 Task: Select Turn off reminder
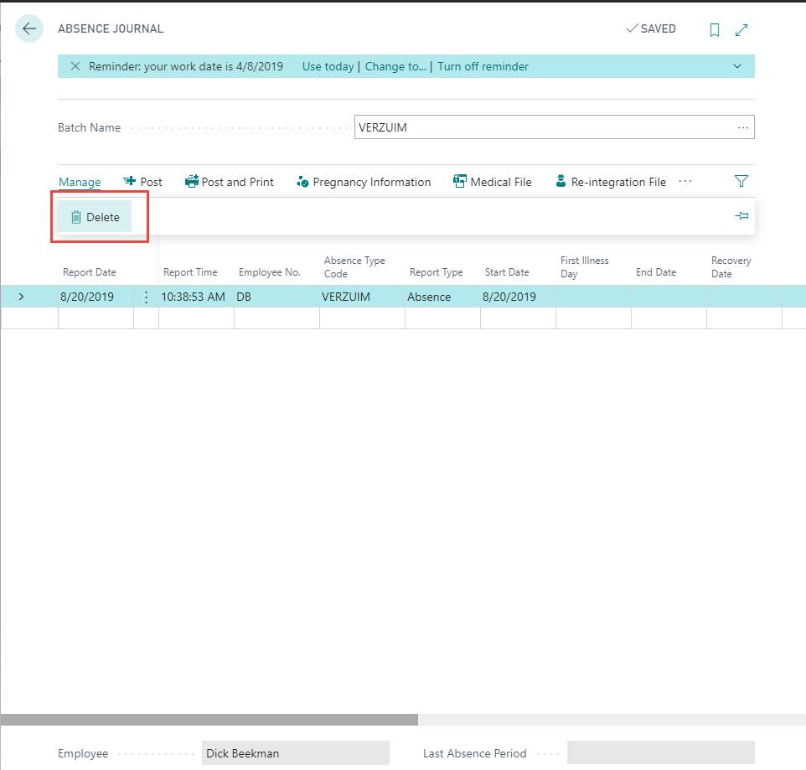pos(483,66)
